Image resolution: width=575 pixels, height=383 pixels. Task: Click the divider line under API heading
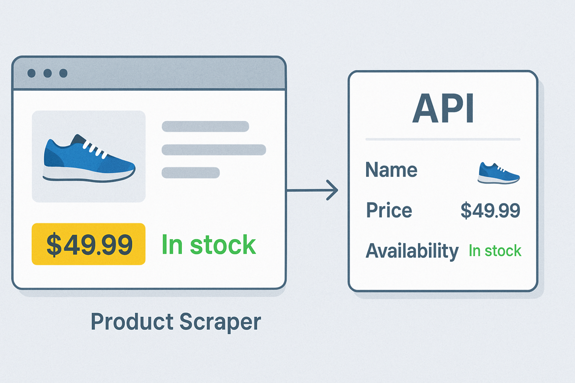[443, 139]
